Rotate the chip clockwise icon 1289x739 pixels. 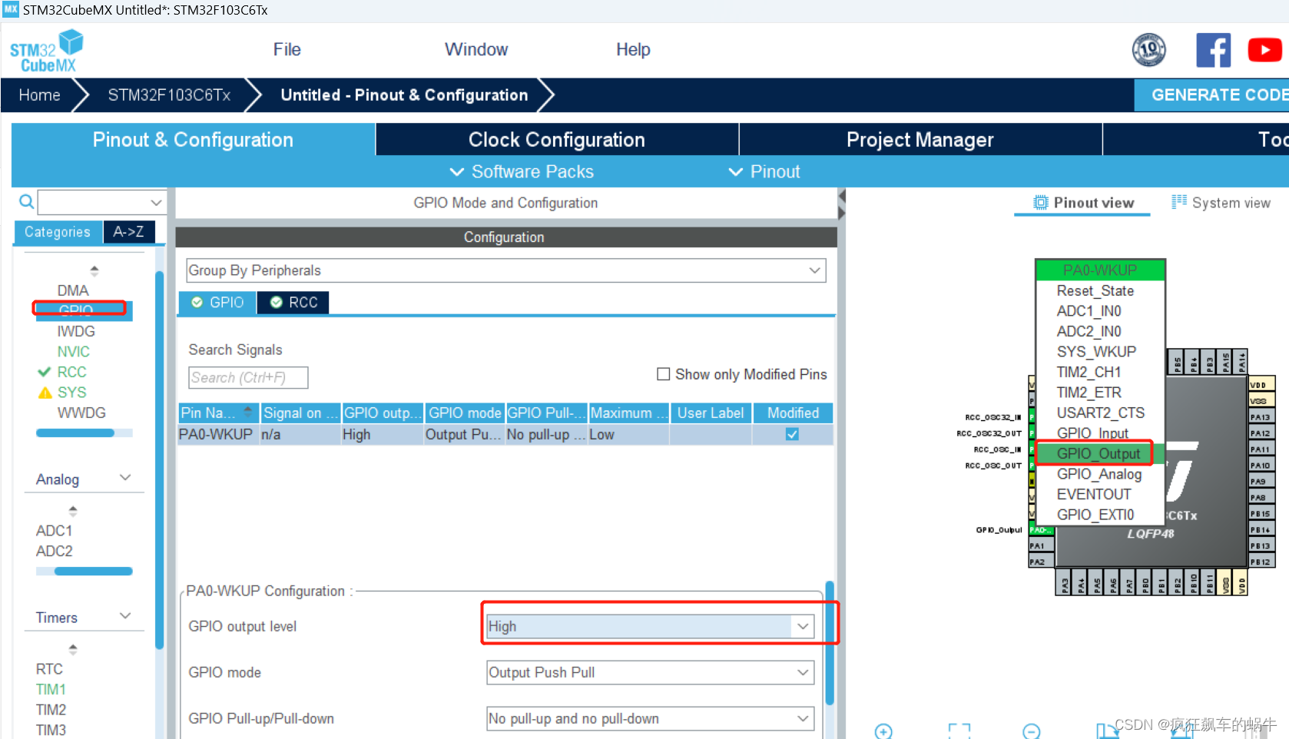pyautogui.click(x=1107, y=731)
